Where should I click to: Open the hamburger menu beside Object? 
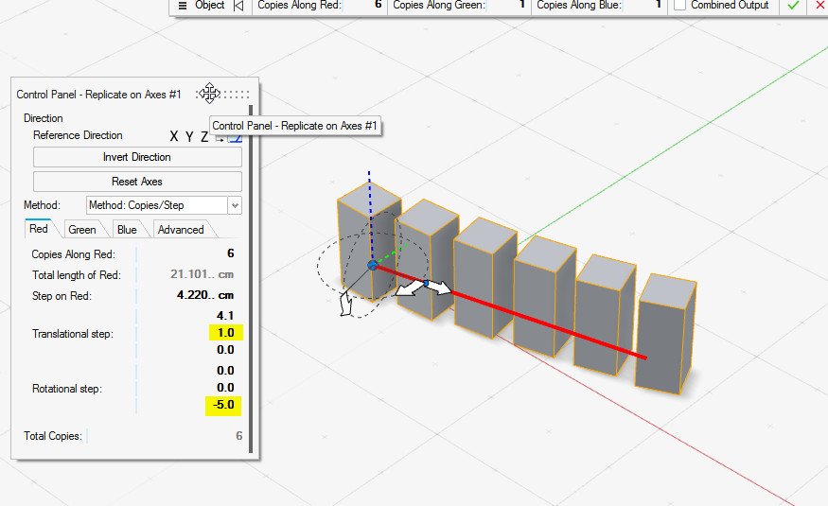[183, 6]
